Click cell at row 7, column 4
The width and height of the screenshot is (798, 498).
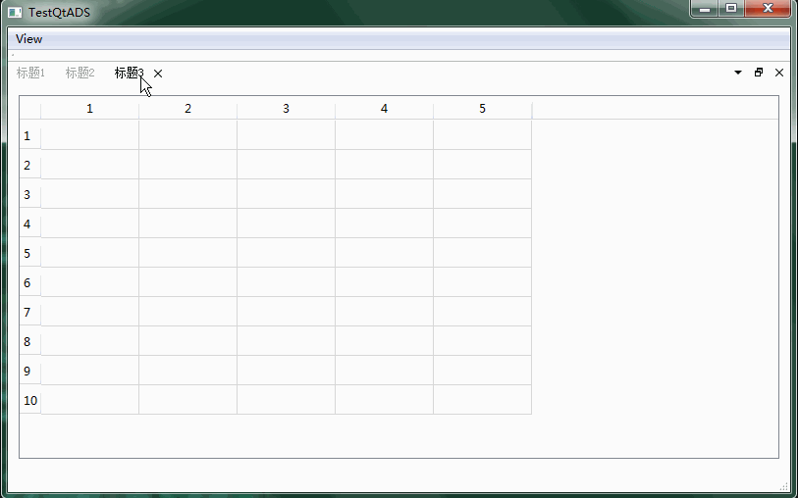(x=384, y=312)
